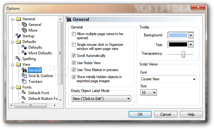
Task: Select Defaults item under Defaults folder
Action: pyautogui.click(x=35, y=47)
